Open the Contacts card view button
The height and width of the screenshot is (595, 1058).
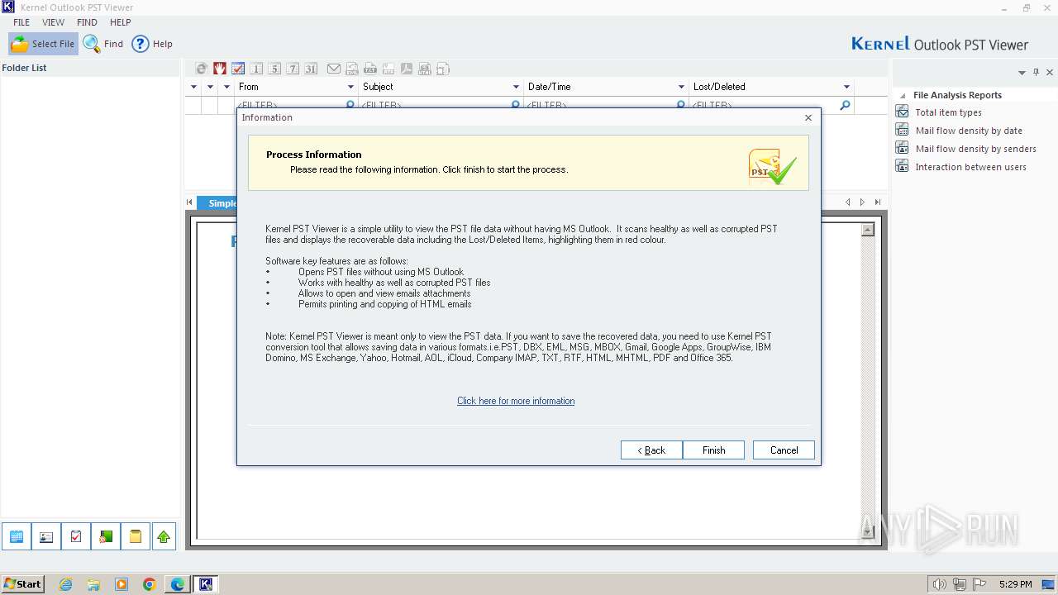click(x=45, y=536)
